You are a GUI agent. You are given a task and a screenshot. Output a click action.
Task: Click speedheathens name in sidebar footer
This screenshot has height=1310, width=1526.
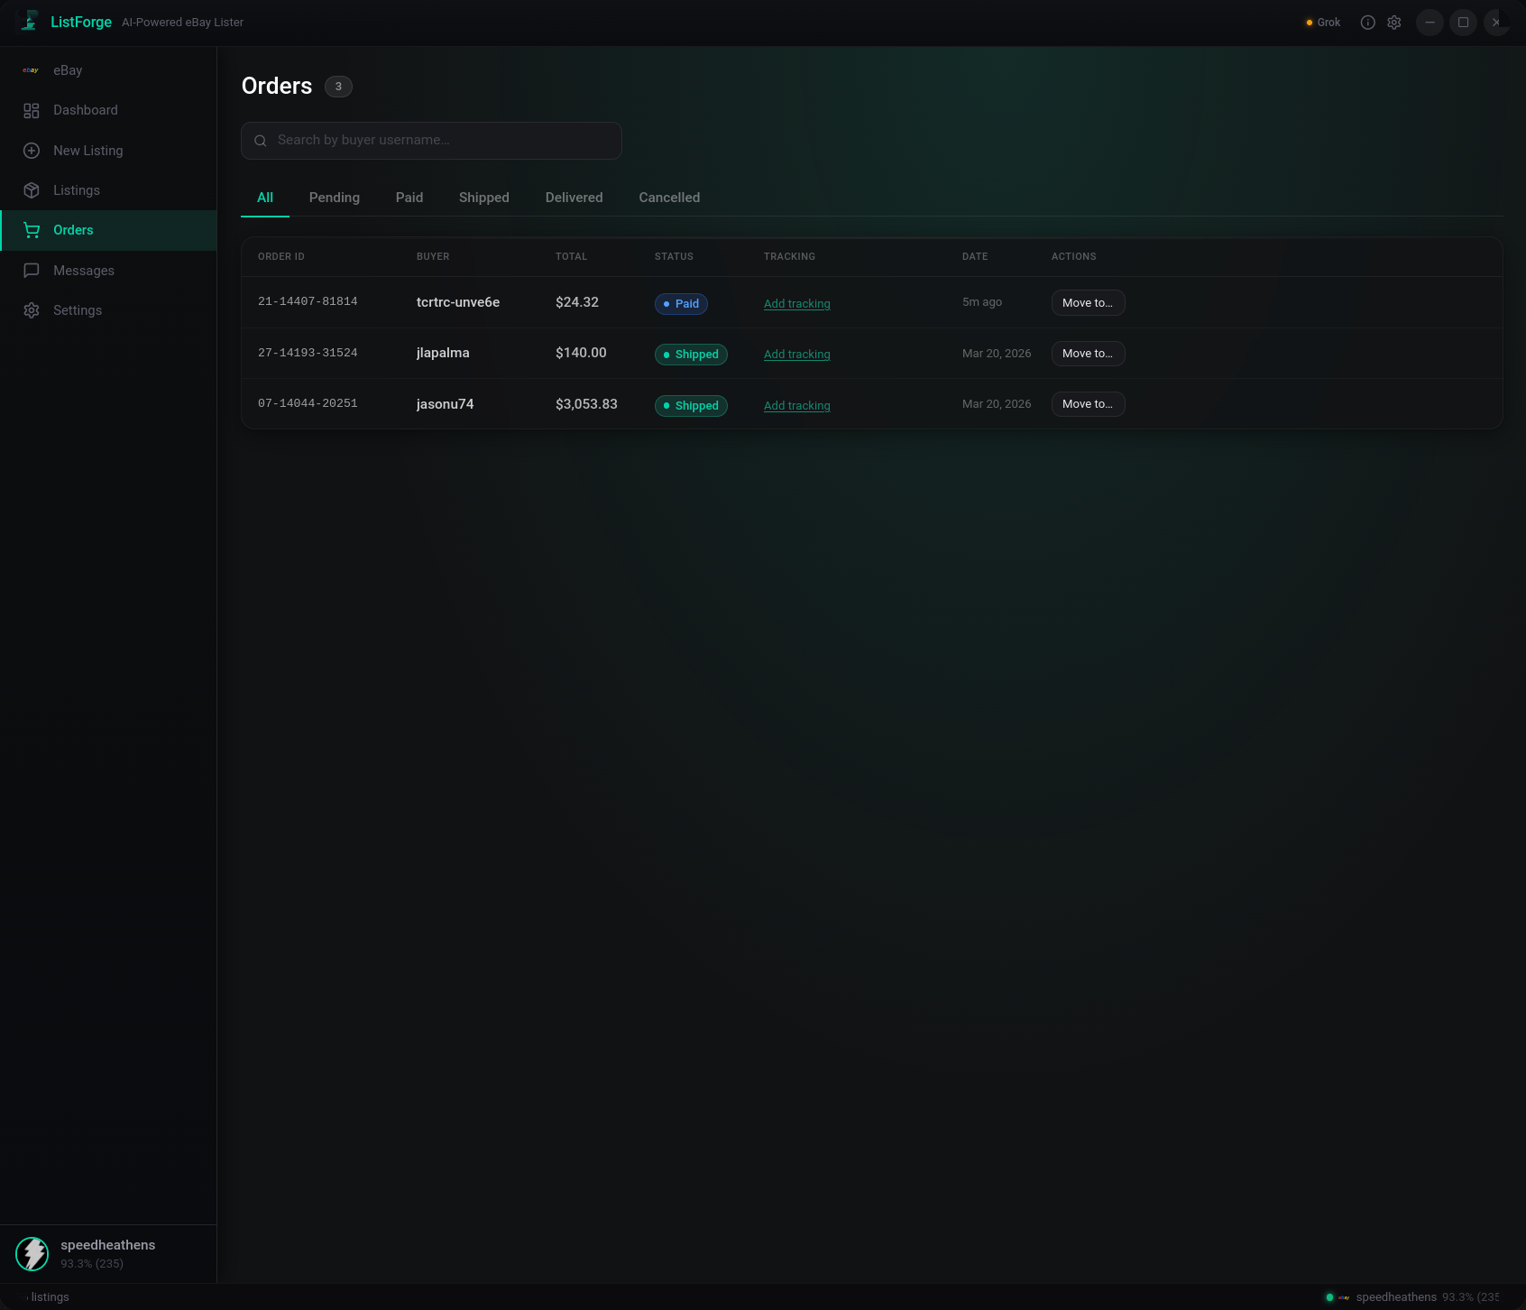pyautogui.click(x=108, y=1245)
